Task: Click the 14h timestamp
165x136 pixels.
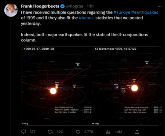Action: tap(90, 6)
